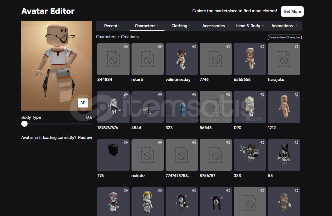Screen dimensions: 332x216
Task: Select the 7676767676 character thumbnail
Action: coord(113,107)
